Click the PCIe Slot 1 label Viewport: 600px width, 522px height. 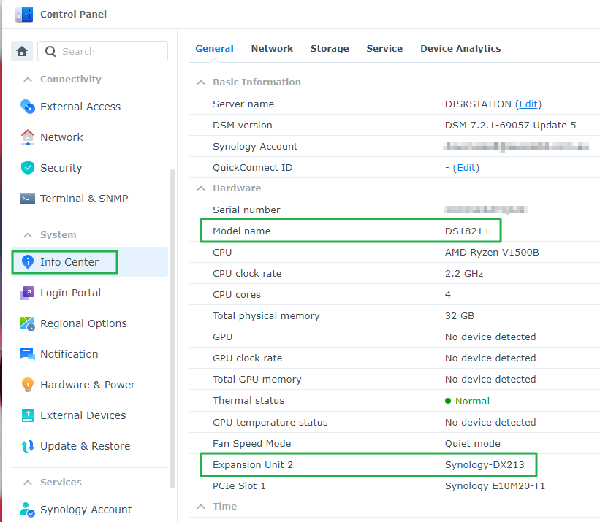239,485
